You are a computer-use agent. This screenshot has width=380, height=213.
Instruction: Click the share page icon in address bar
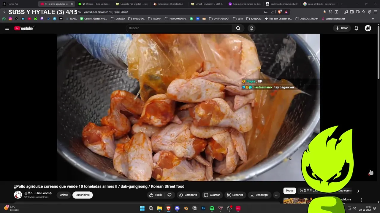coord(272,12)
